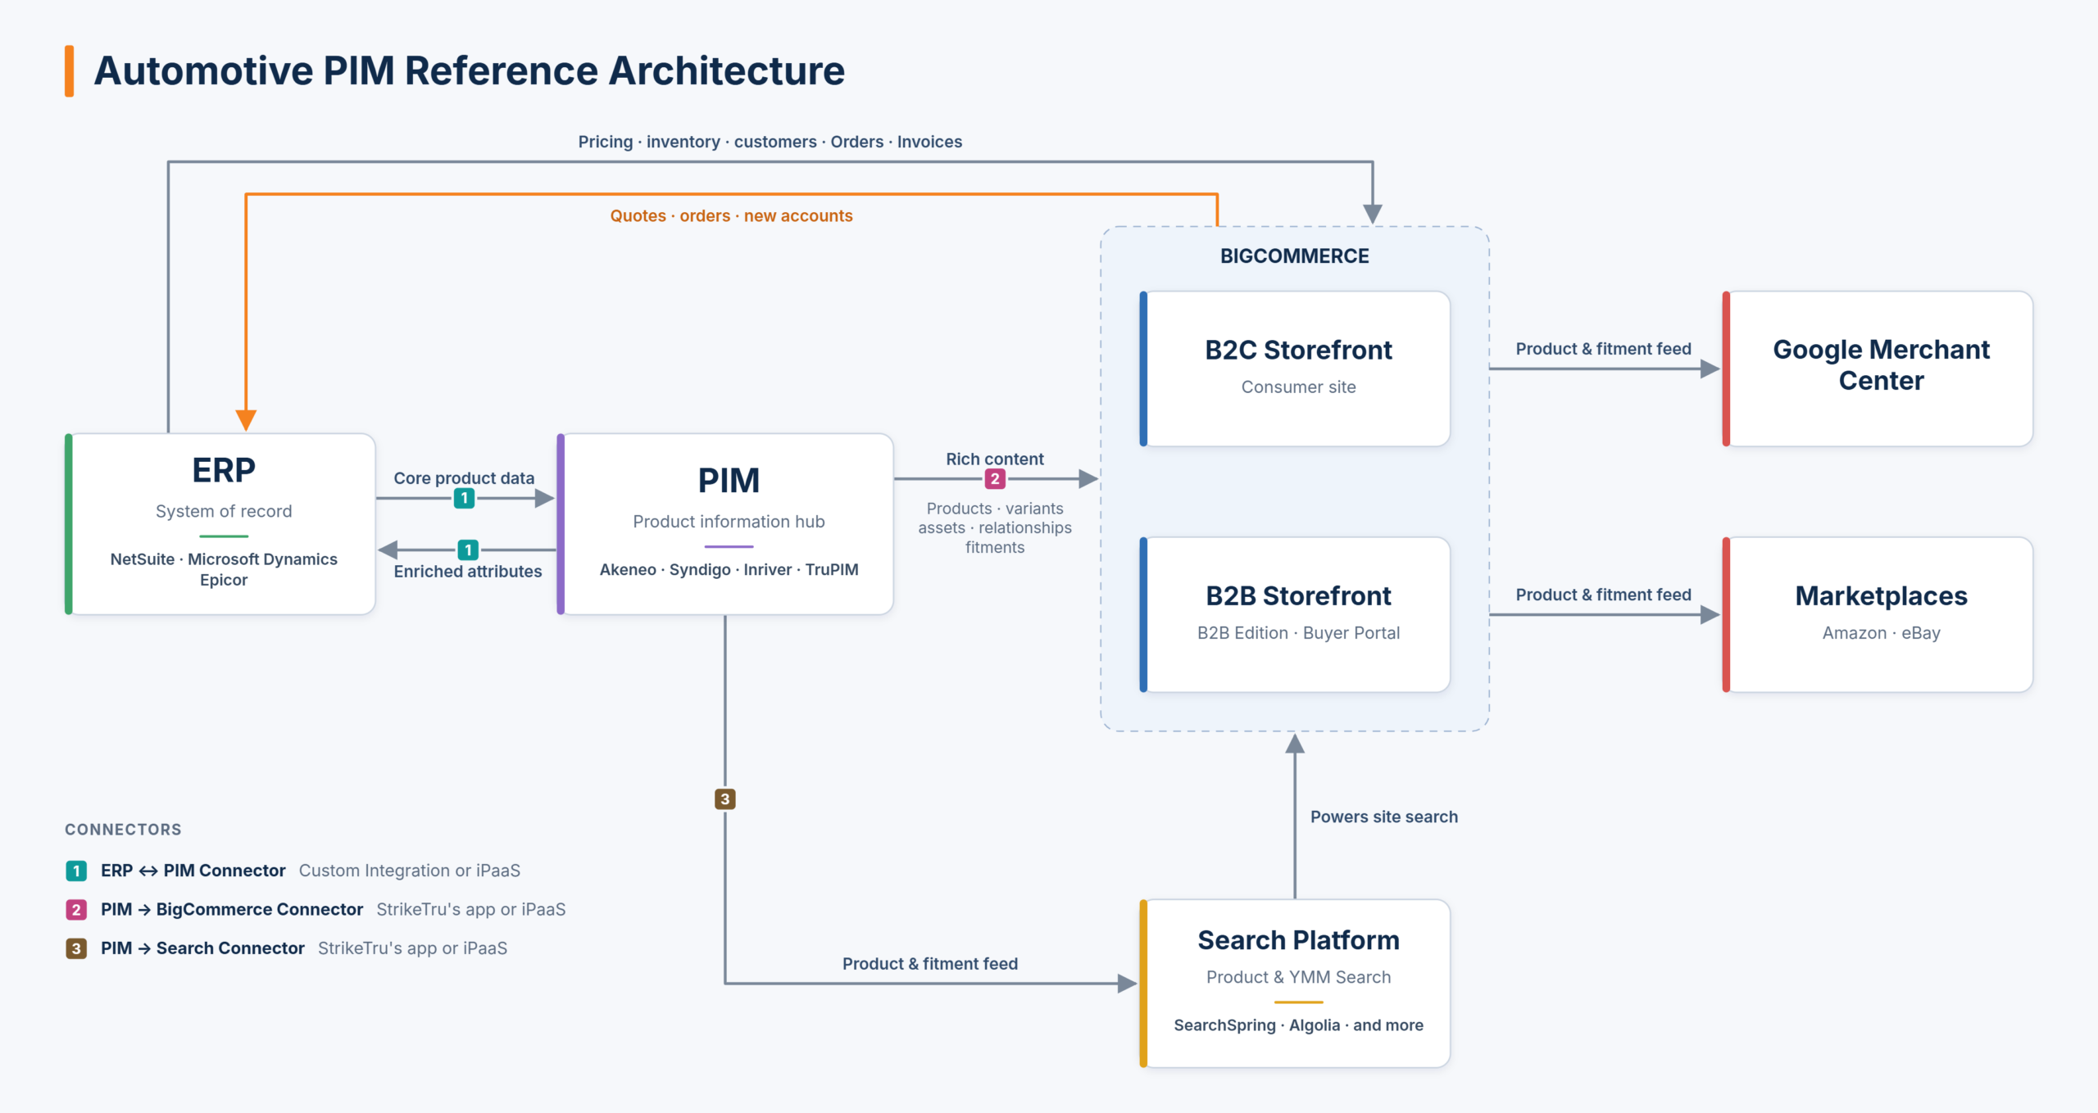Click the CONNECTORS legend heading
Screen dimensions: 2098x1113
coord(123,830)
